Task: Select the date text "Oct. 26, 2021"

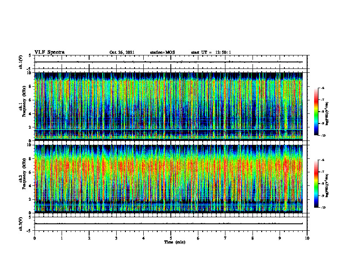Action: (x=122, y=52)
